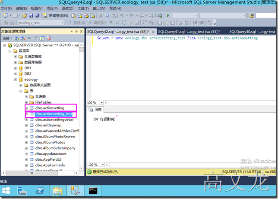Screen dimensions: 278x199
Task: Open the 文件(F) menu
Action: [x=6, y=9]
